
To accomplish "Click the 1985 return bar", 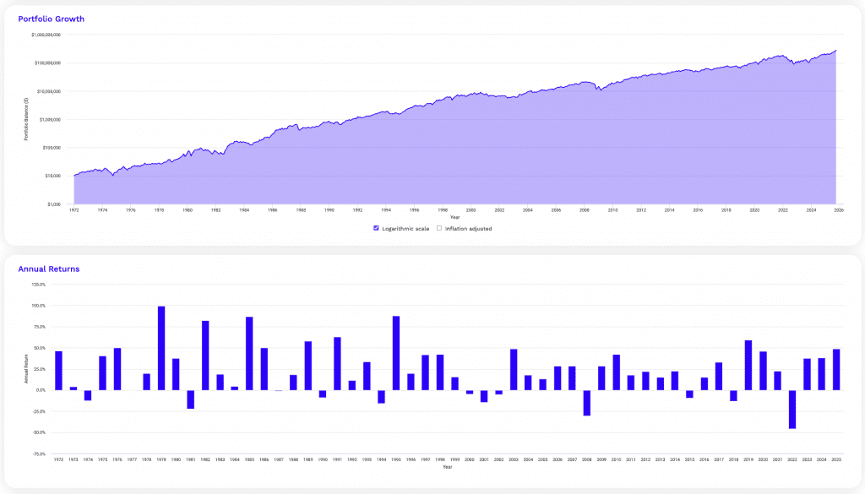I will click(x=248, y=350).
